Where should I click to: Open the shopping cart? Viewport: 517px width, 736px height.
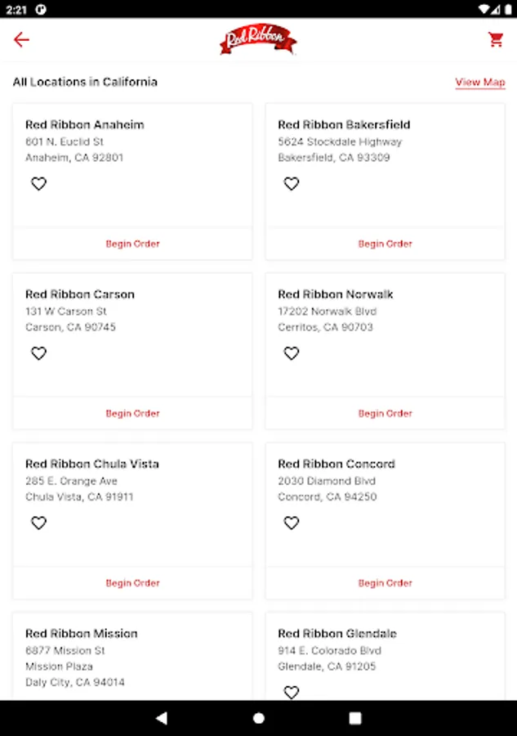point(496,40)
